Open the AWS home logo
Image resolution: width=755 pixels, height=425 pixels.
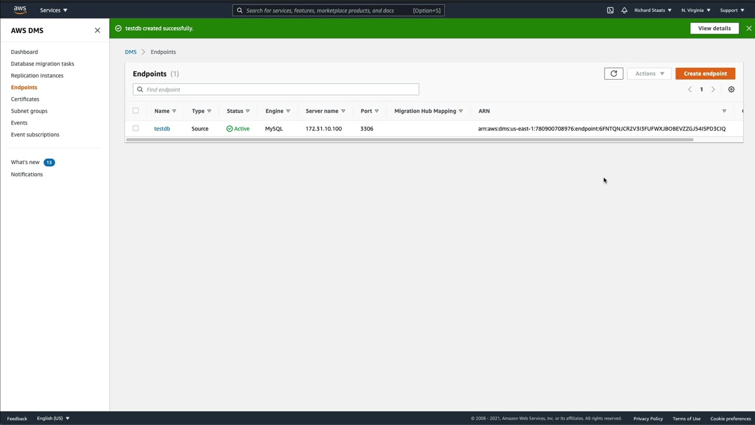(20, 10)
